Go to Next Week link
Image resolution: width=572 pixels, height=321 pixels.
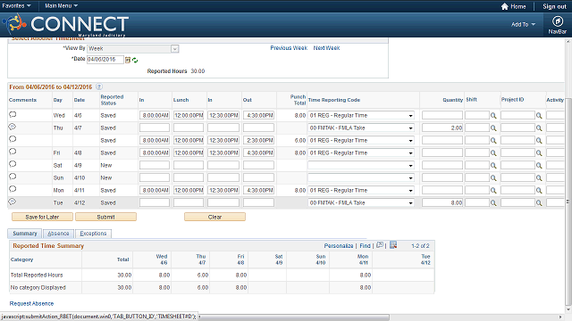click(326, 48)
